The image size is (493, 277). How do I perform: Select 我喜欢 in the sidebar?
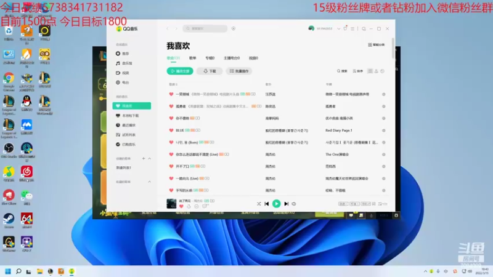pyautogui.click(x=132, y=106)
